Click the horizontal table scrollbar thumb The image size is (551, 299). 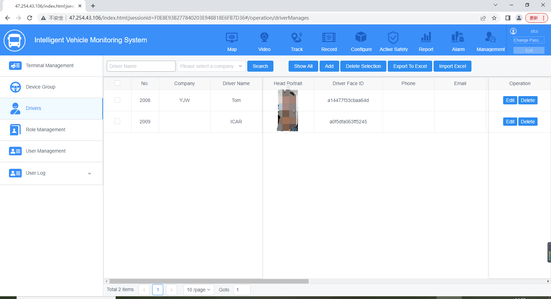pos(209,281)
